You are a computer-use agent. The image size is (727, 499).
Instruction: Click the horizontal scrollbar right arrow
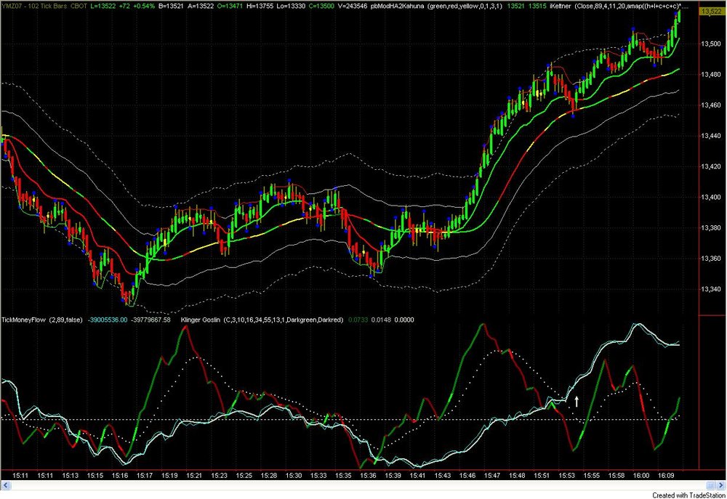coord(721,485)
